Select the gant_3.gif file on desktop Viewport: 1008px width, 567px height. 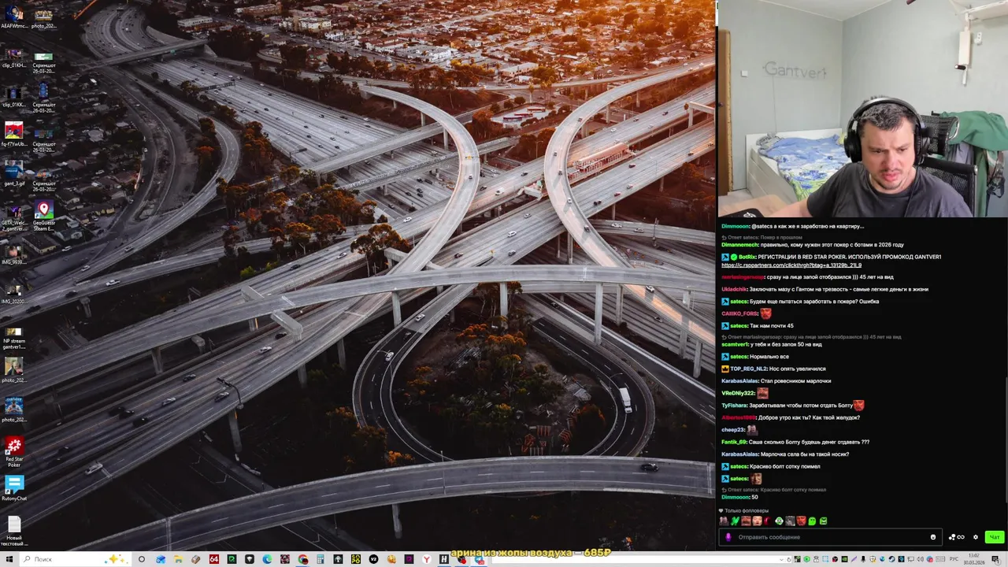tap(13, 175)
